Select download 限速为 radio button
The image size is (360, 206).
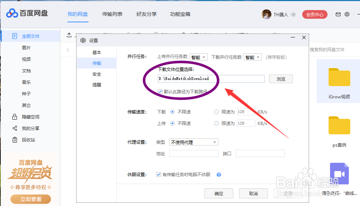(x=216, y=112)
